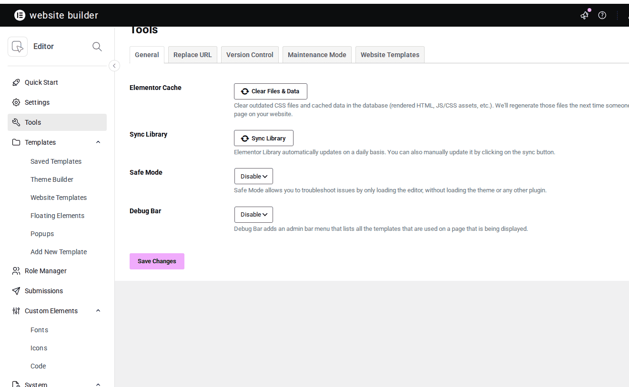Screen dimensions: 629x387
Task: Open Fonts under Custom Elements
Action: [x=39, y=330]
